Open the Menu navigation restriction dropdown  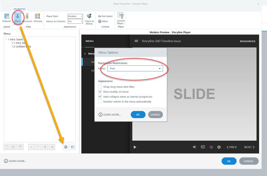point(135,68)
